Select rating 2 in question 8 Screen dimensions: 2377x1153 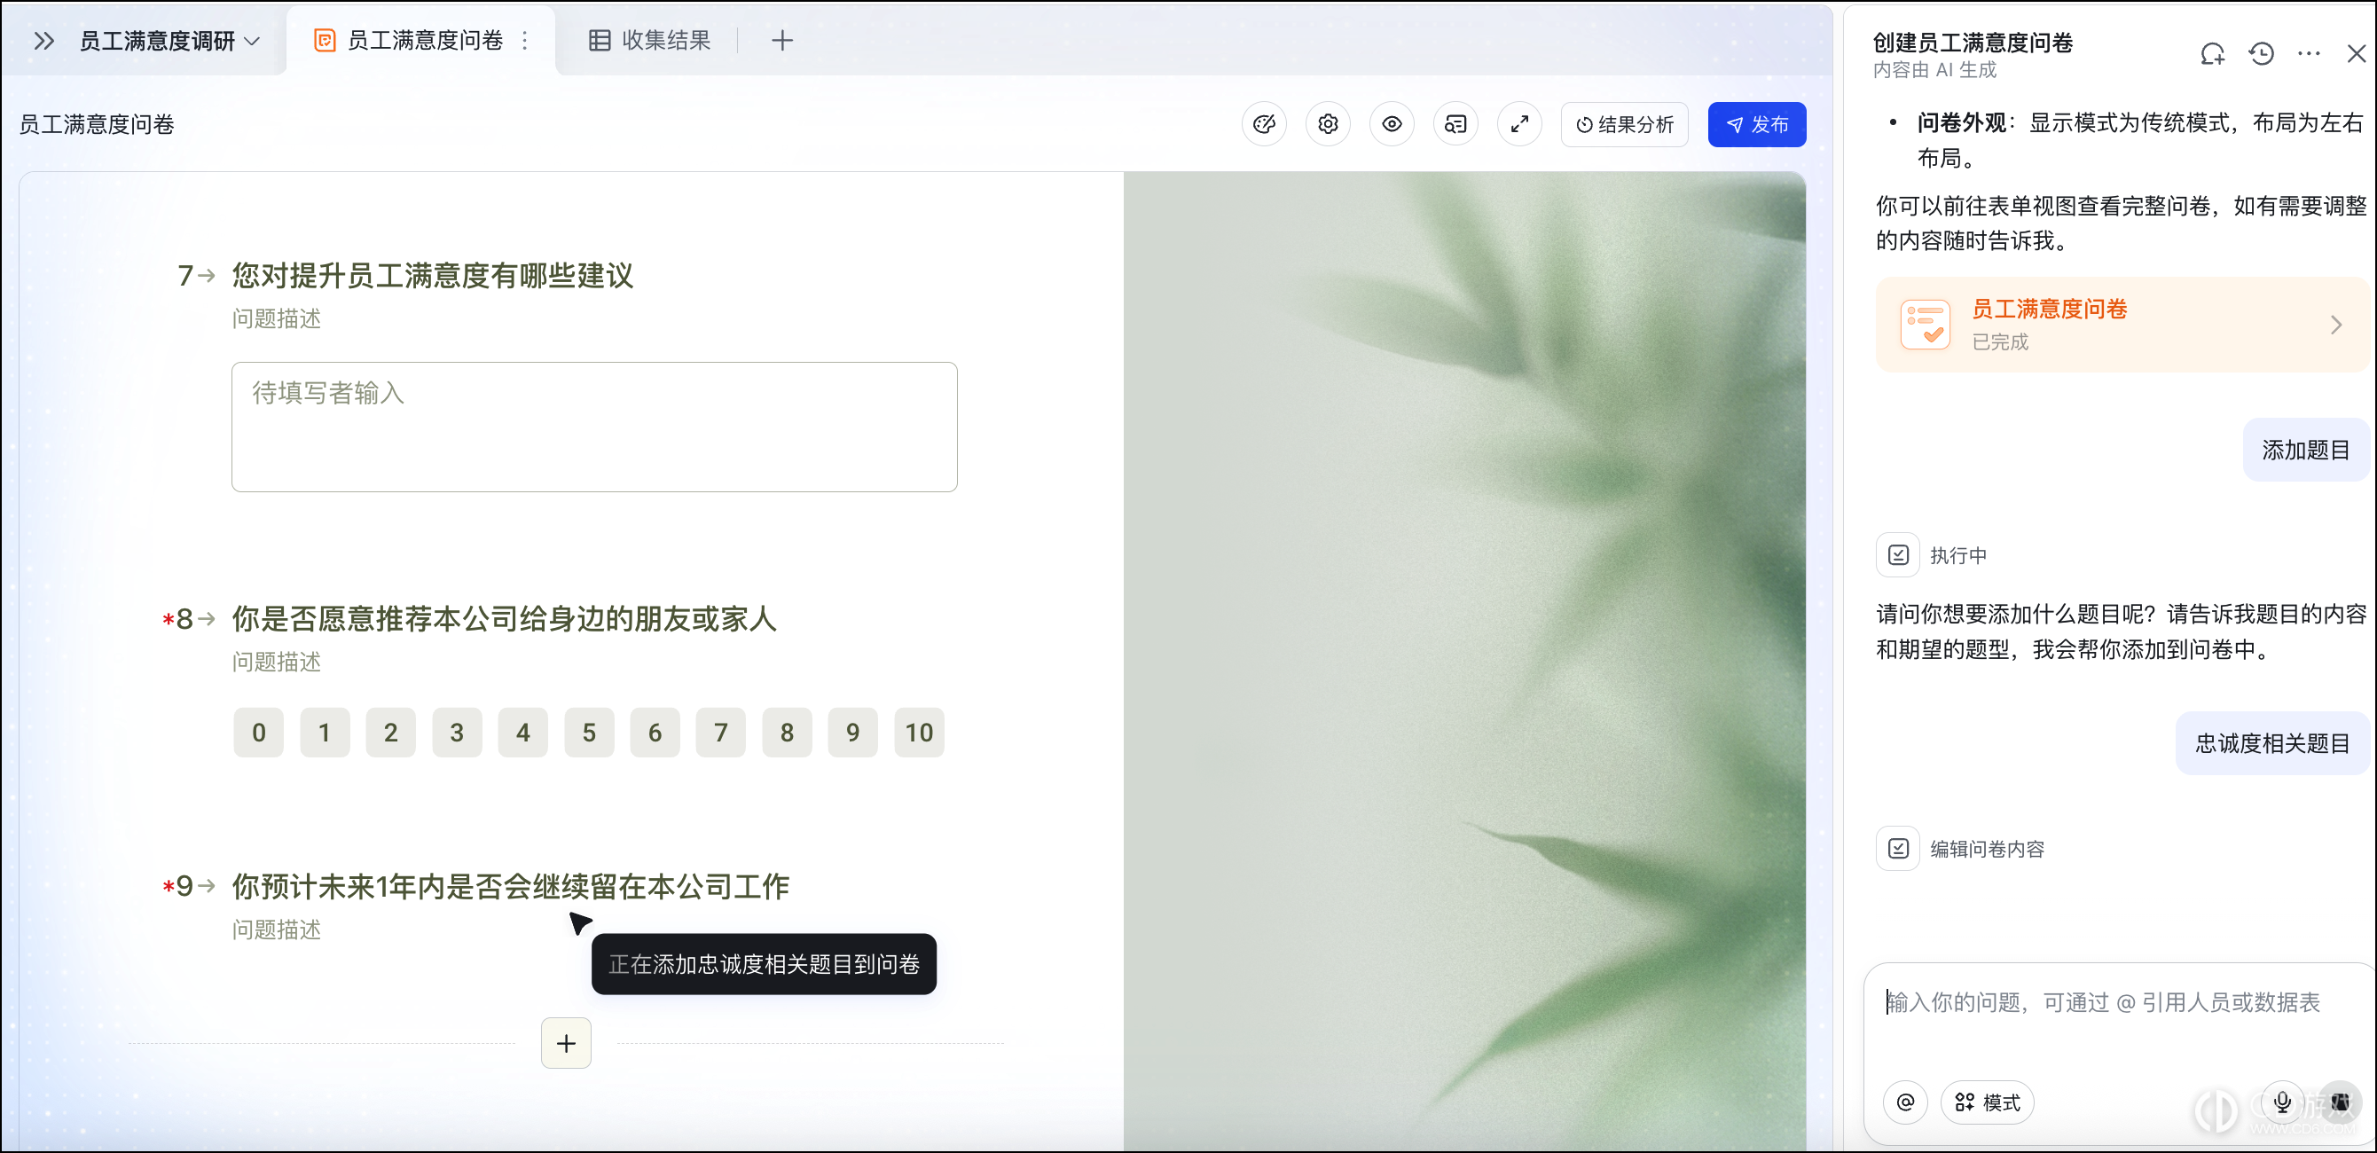click(x=390, y=733)
